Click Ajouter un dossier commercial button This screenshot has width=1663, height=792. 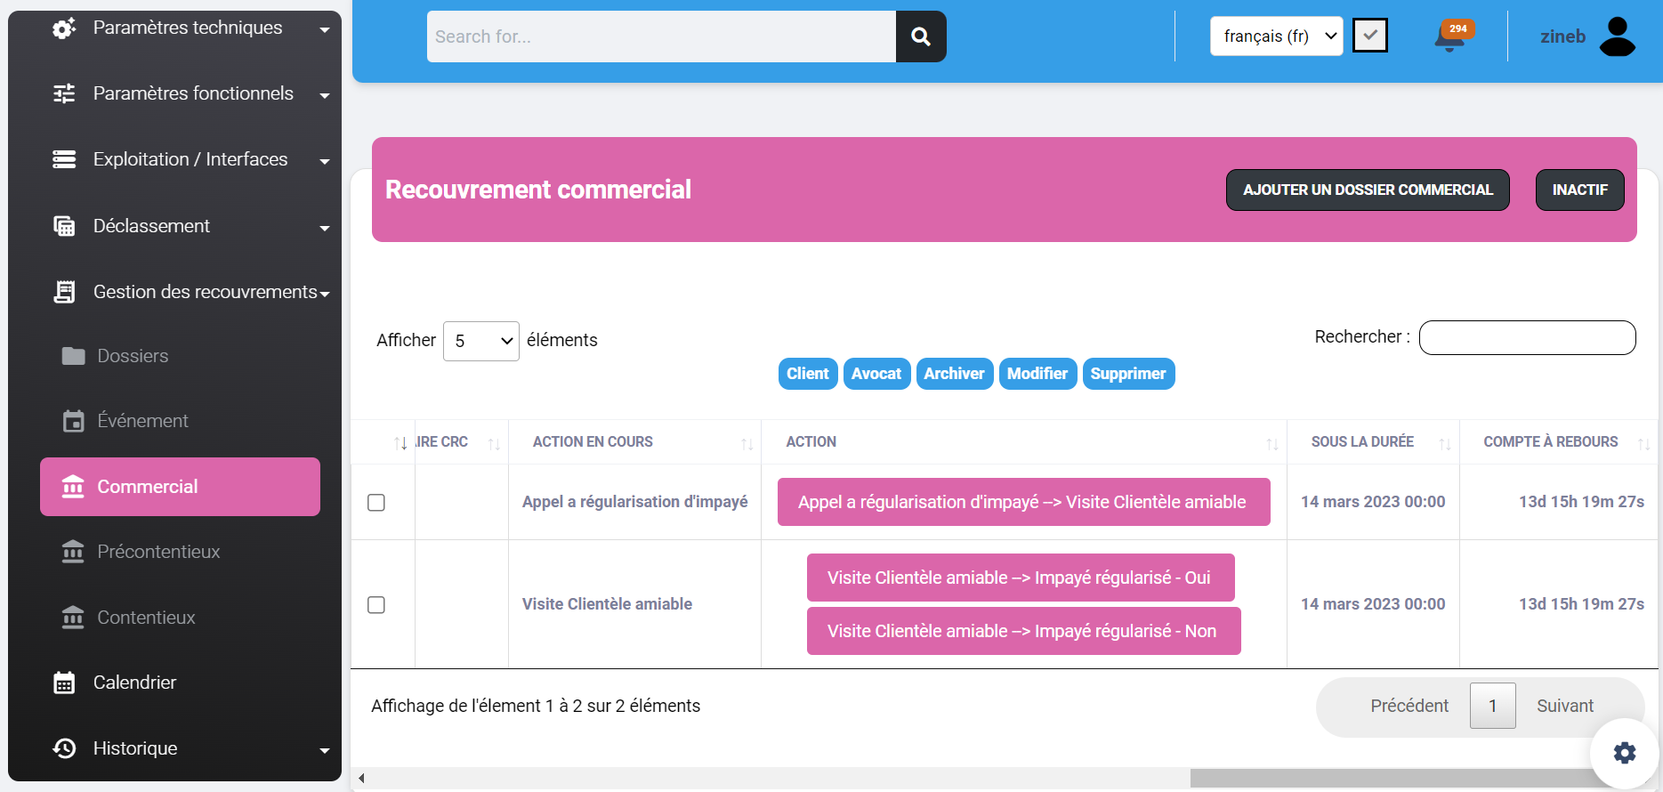coord(1367,190)
